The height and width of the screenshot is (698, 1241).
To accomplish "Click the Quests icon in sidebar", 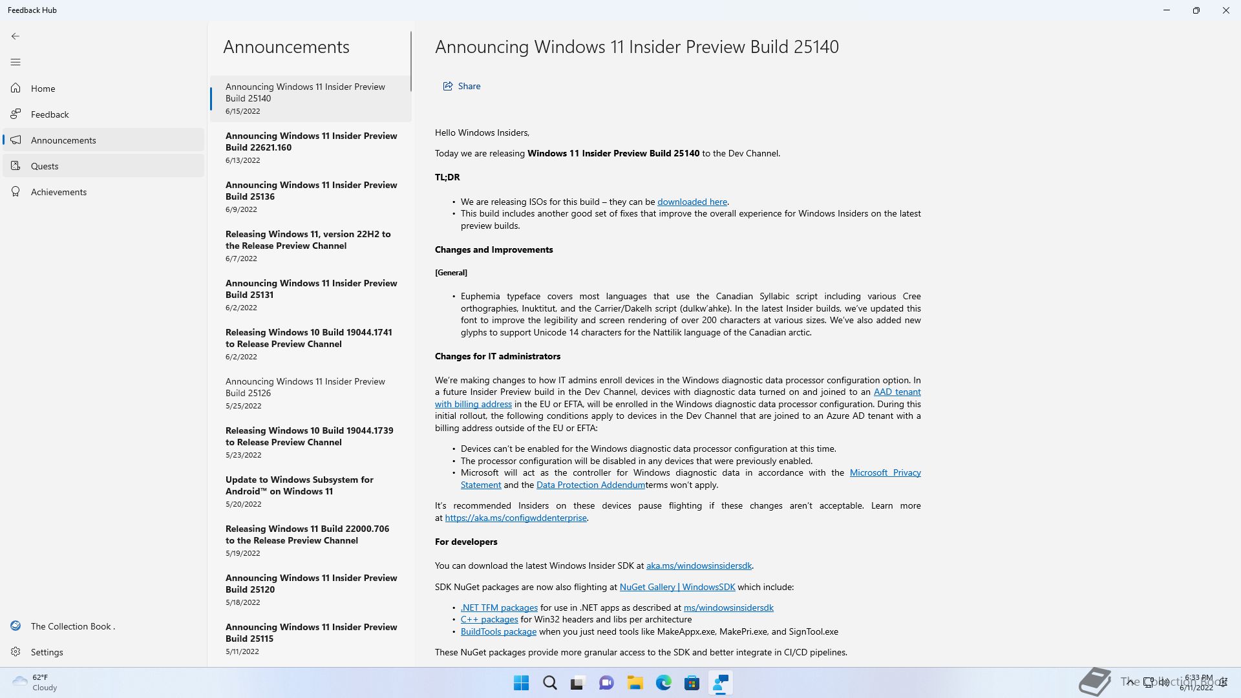I will coord(16,165).
